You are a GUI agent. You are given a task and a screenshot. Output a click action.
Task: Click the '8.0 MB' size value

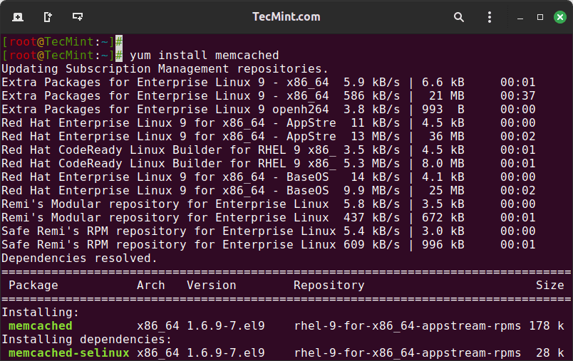click(443, 164)
